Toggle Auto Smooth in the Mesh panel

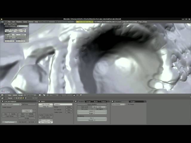click(x=46, y=104)
